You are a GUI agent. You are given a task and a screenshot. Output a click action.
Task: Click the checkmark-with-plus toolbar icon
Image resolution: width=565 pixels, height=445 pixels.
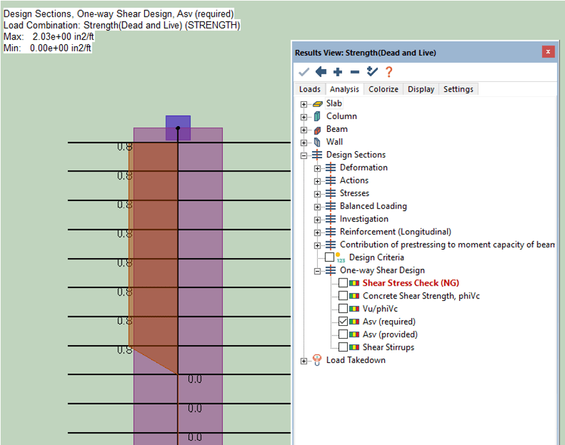[372, 72]
